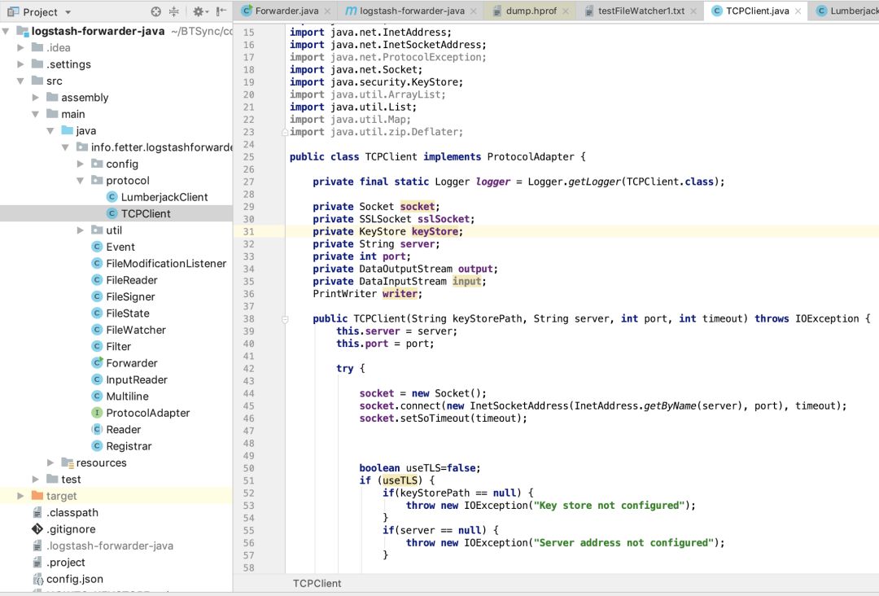Open the Project panel settings gear

[198, 11]
